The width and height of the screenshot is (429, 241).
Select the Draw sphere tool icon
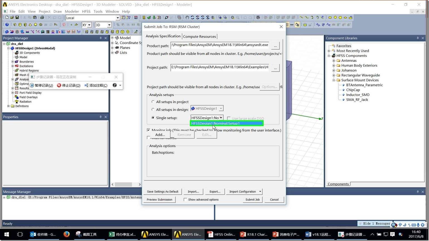35,25
